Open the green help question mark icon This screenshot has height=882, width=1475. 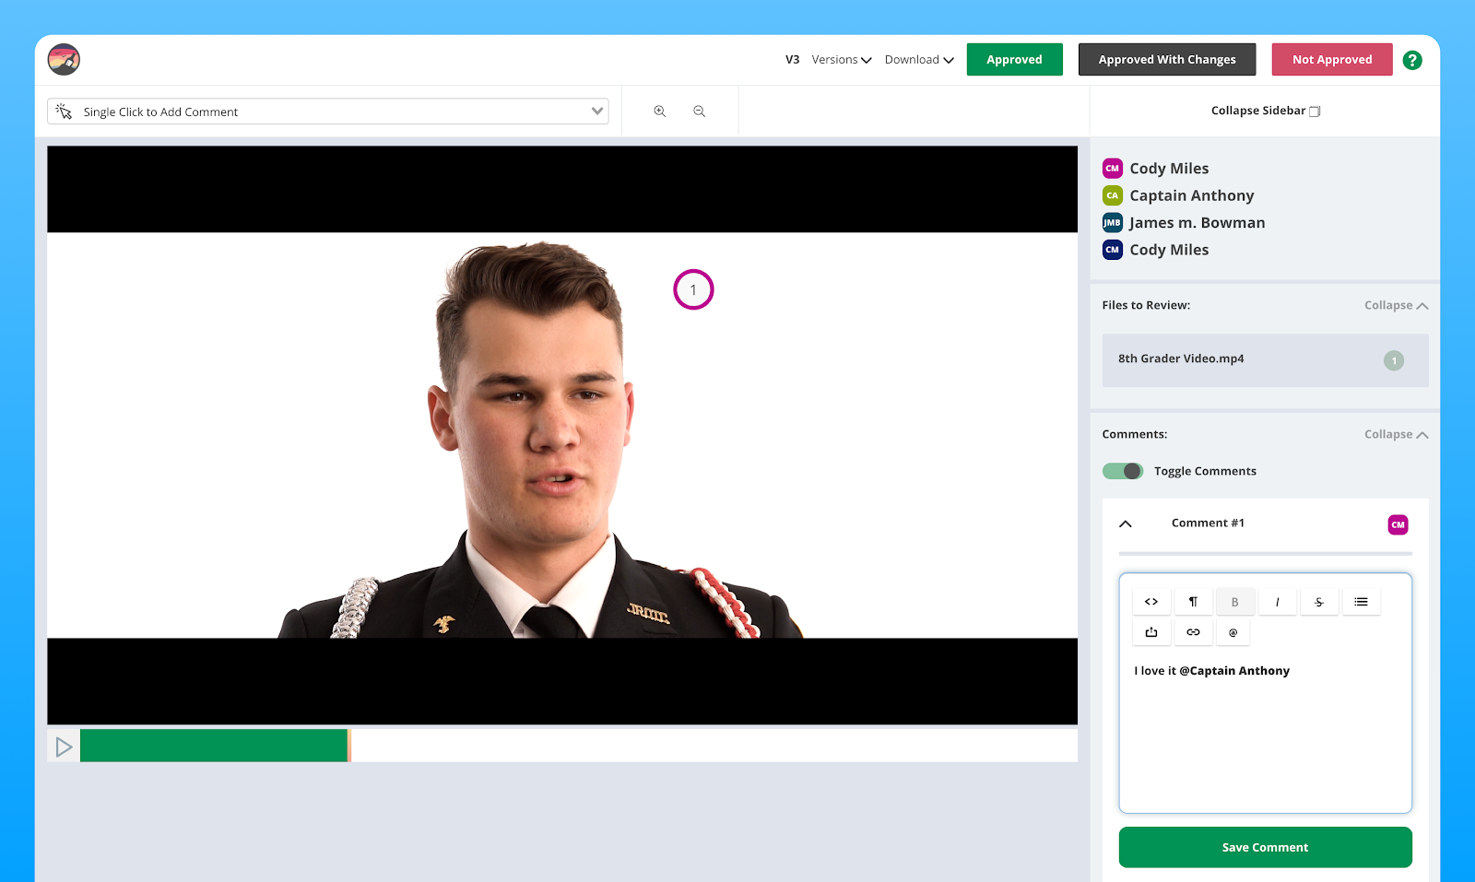[1411, 60]
